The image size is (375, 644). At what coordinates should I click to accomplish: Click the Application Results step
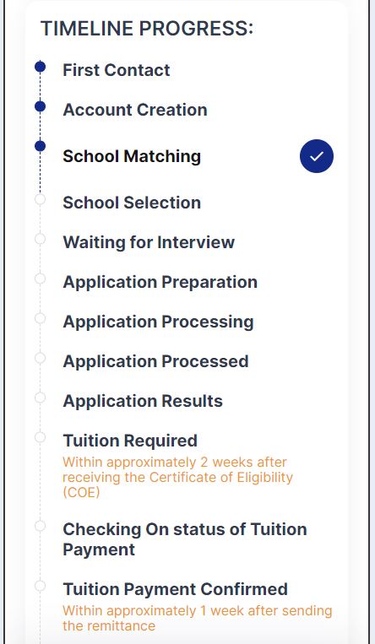(x=143, y=401)
